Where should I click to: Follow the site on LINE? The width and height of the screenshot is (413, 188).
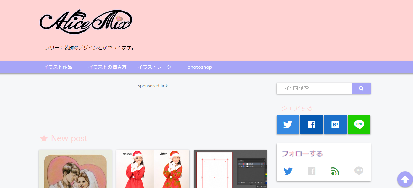click(358, 171)
